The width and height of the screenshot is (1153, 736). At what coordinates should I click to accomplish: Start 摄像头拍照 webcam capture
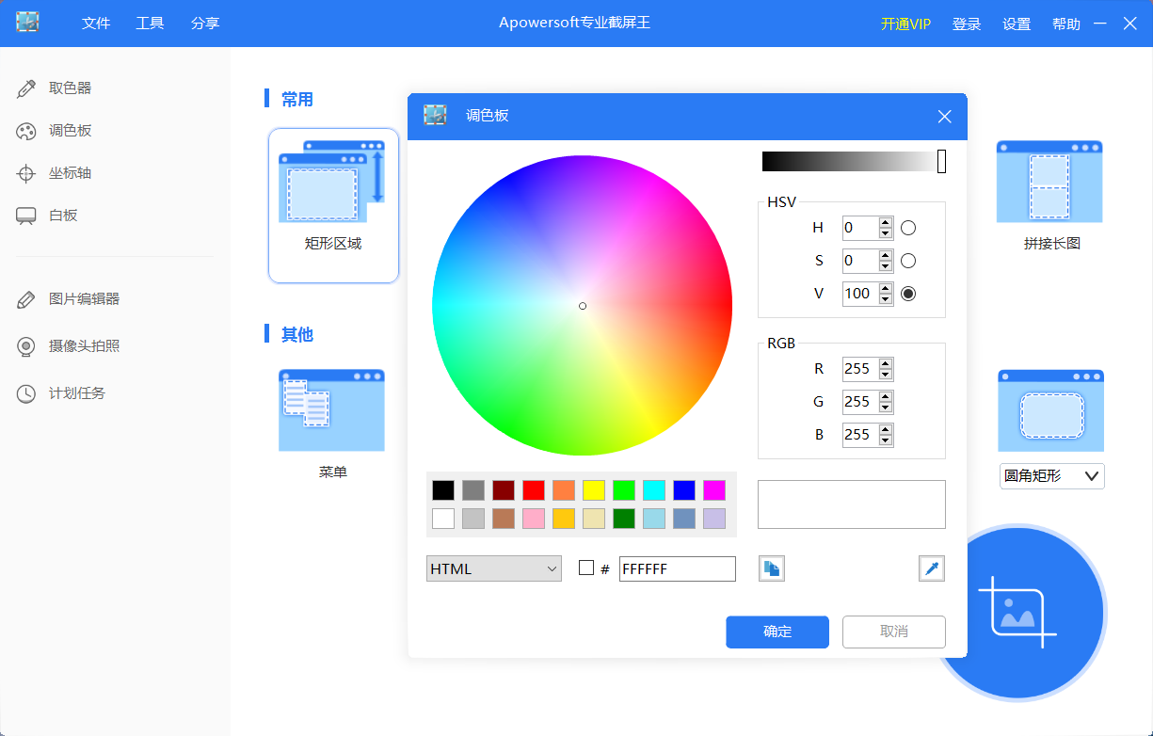84,346
